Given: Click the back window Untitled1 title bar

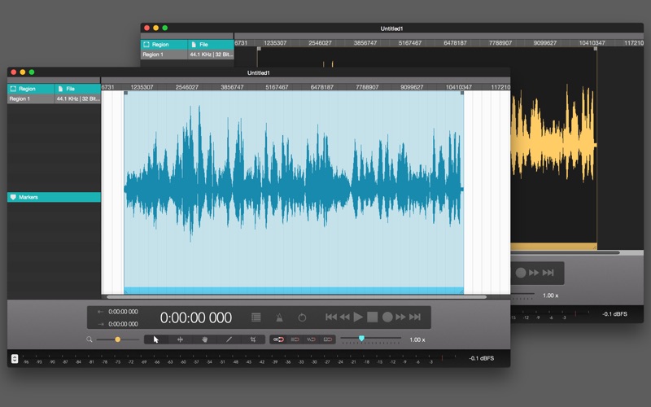Looking at the screenshot, I should (392, 28).
